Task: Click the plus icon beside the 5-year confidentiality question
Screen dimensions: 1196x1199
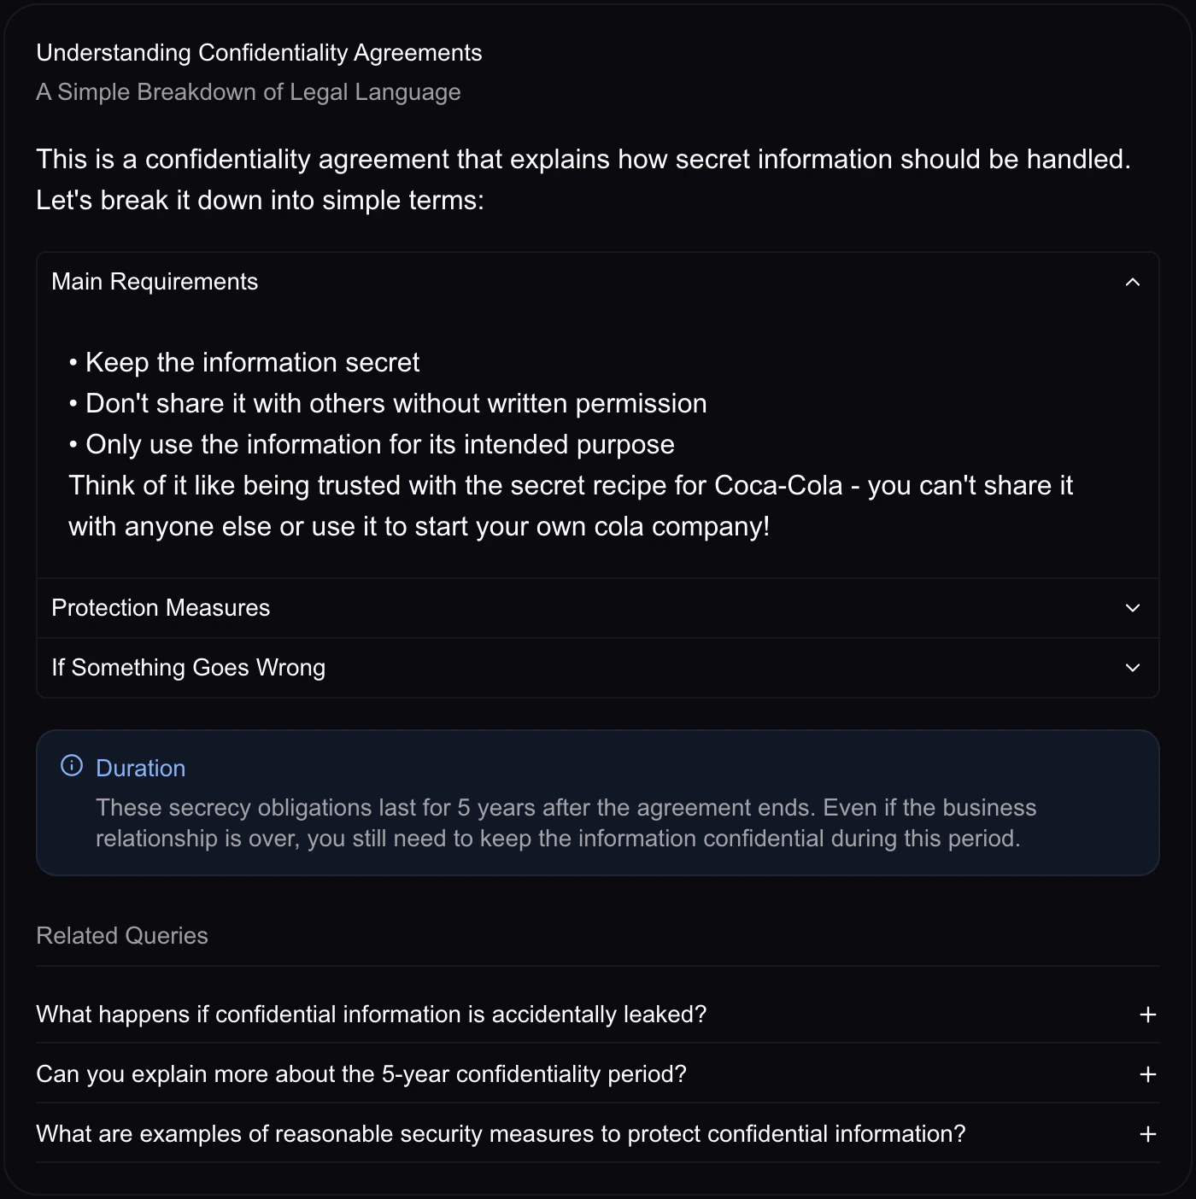Action: 1147,1074
